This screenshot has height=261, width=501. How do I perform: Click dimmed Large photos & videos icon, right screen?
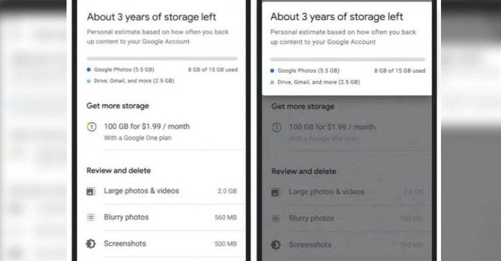[276, 192]
